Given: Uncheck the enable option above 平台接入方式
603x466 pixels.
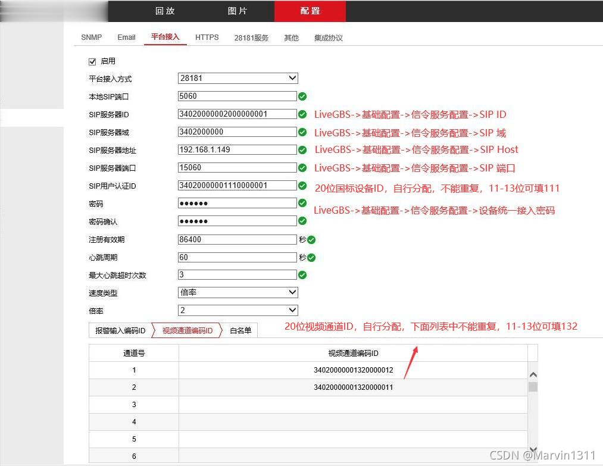Looking at the screenshot, I should pos(93,61).
